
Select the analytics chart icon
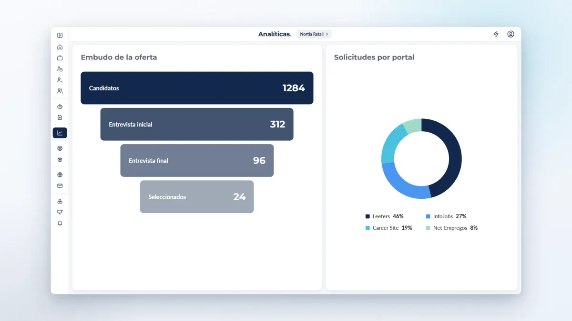pyautogui.click(x=60, y=133)
